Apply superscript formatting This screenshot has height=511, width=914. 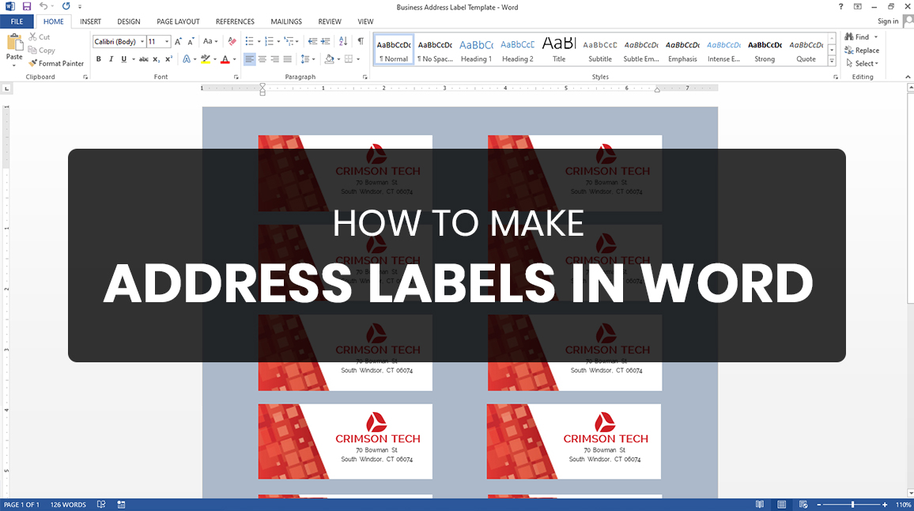point(168,59)
